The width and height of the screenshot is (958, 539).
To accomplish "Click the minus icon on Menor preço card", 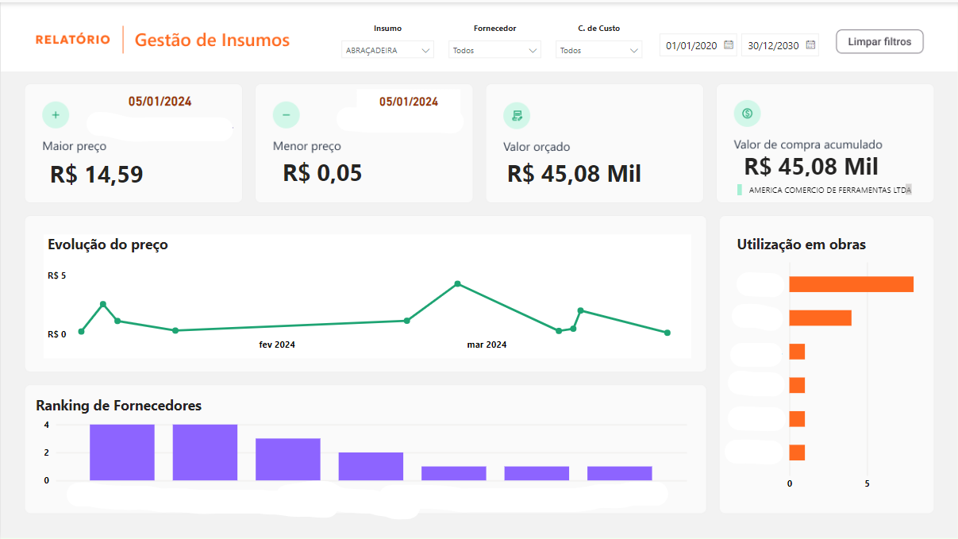I will point(286,115).
